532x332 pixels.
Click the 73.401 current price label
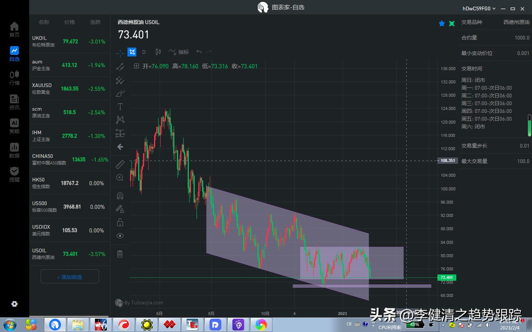447,277
